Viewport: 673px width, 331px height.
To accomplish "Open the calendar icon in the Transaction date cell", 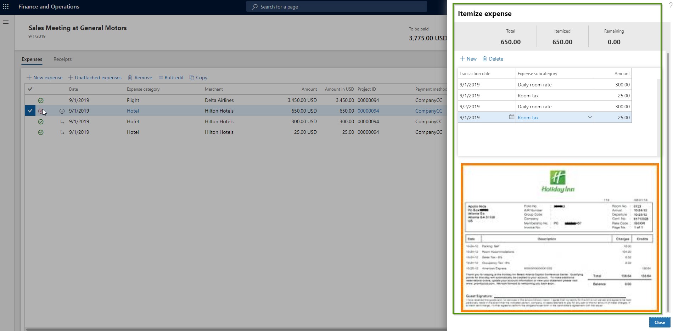I will tap(511, 117).
